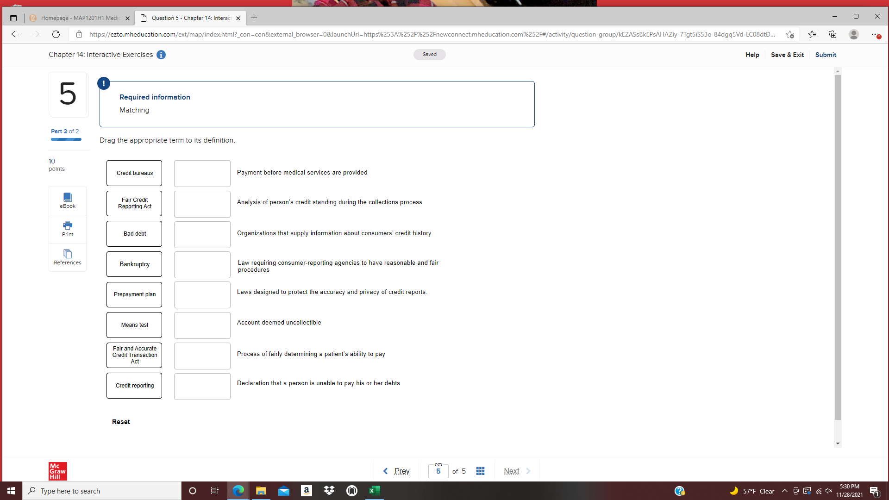Image resolution: width=889 pixels, height=500 pixels.
Task: Open the question grid navigator
Action: pos(480,470)
